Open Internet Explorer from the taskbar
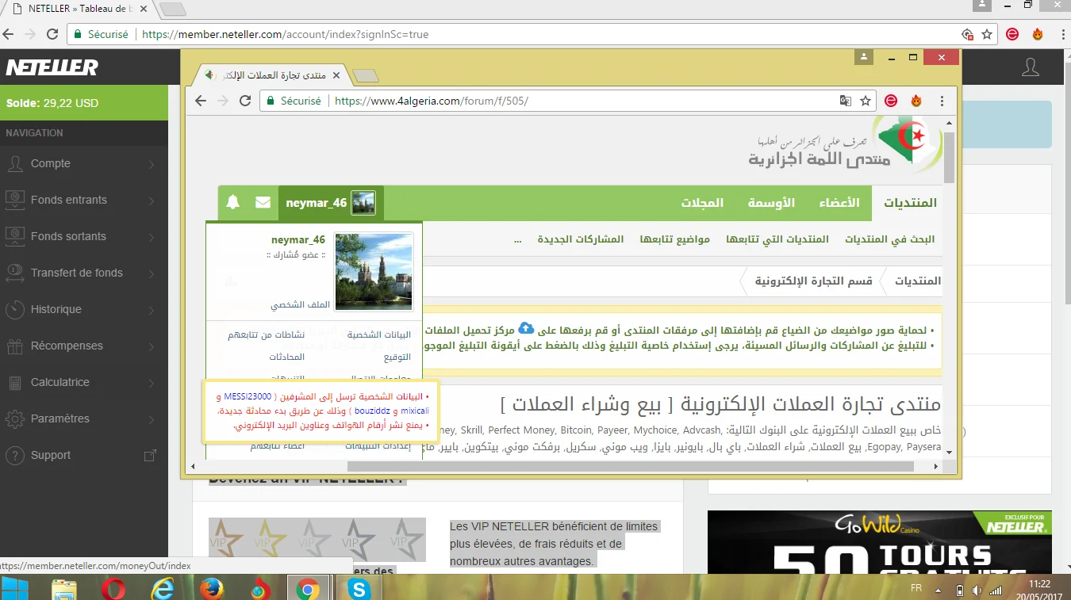 click(163, 589)
